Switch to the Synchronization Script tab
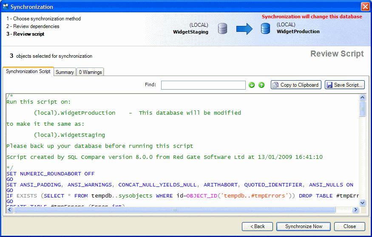 pos(28,71)
